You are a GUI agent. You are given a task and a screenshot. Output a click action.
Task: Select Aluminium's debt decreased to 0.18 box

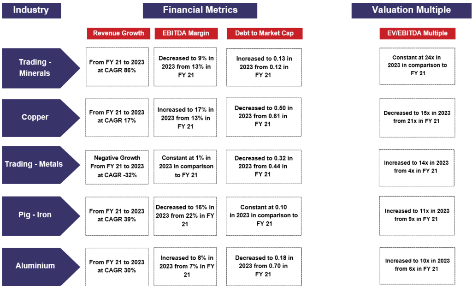[x=264, y=266]
